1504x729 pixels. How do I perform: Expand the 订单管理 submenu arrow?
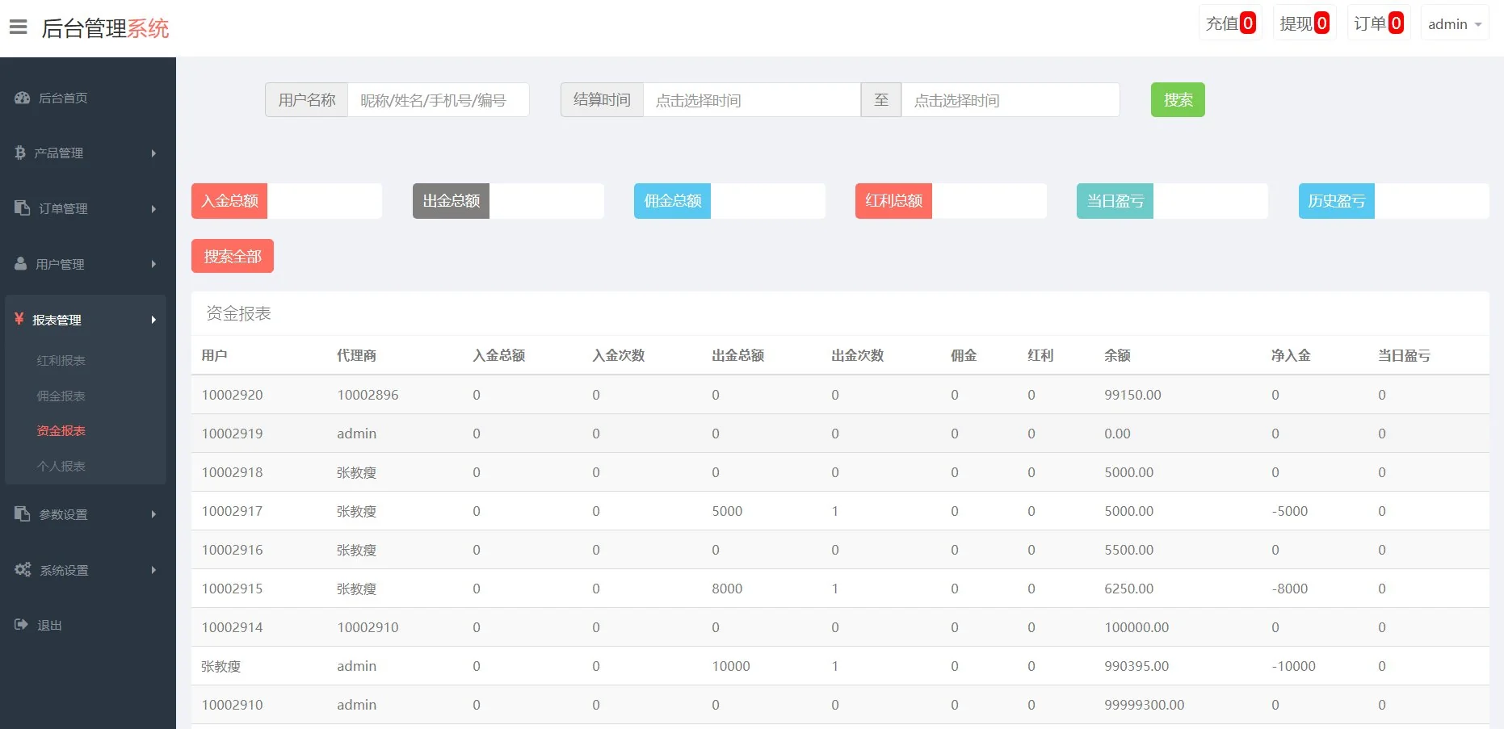pyautogui.click(x=153, y=209)
